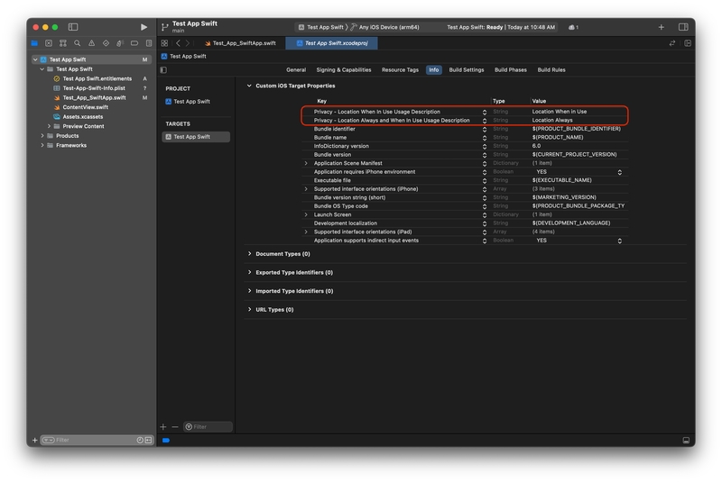This screenshot has height=482, width=722.
Task: Click the add target plus button
Action: click(163, 427)
